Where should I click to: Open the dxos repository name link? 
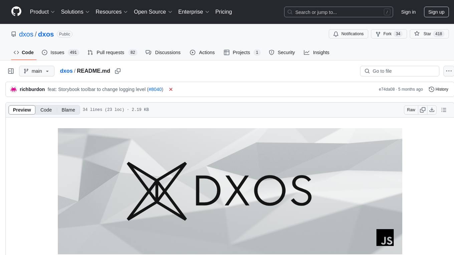pos(46,34)
